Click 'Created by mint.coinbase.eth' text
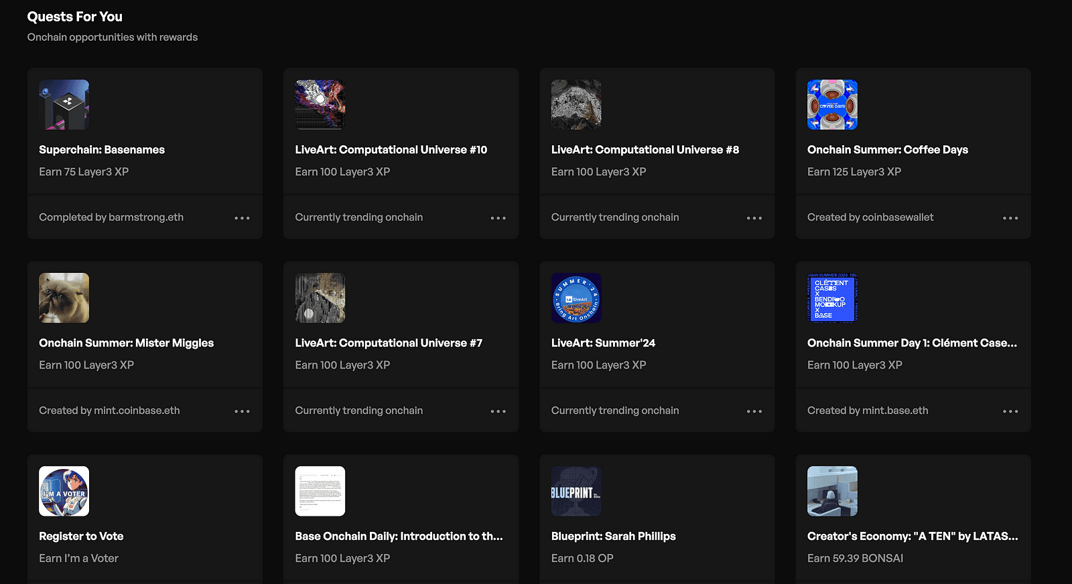Screen dimensions: 1072x584 point(109,411)
